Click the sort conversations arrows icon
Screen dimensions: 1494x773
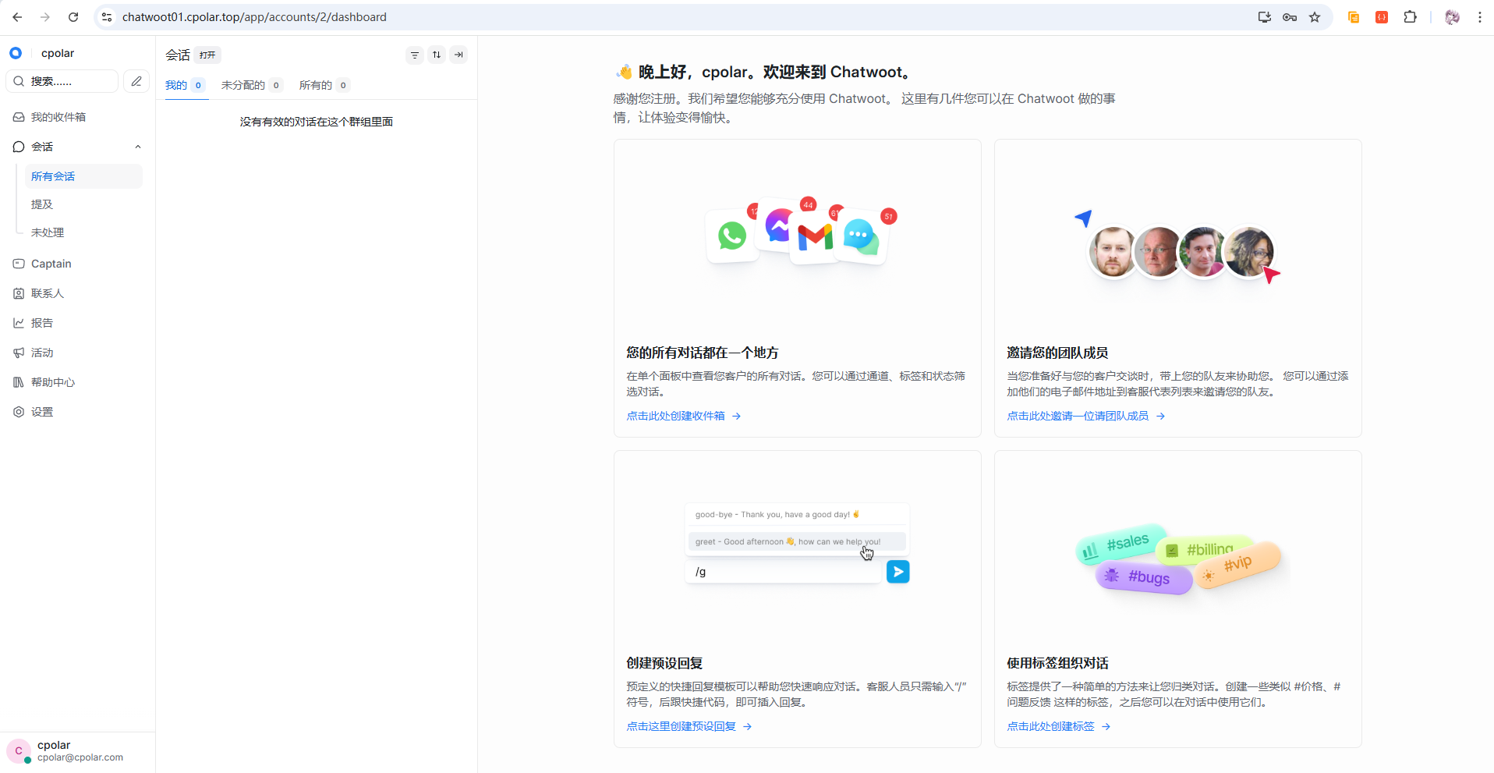click(x=437, y=55)
